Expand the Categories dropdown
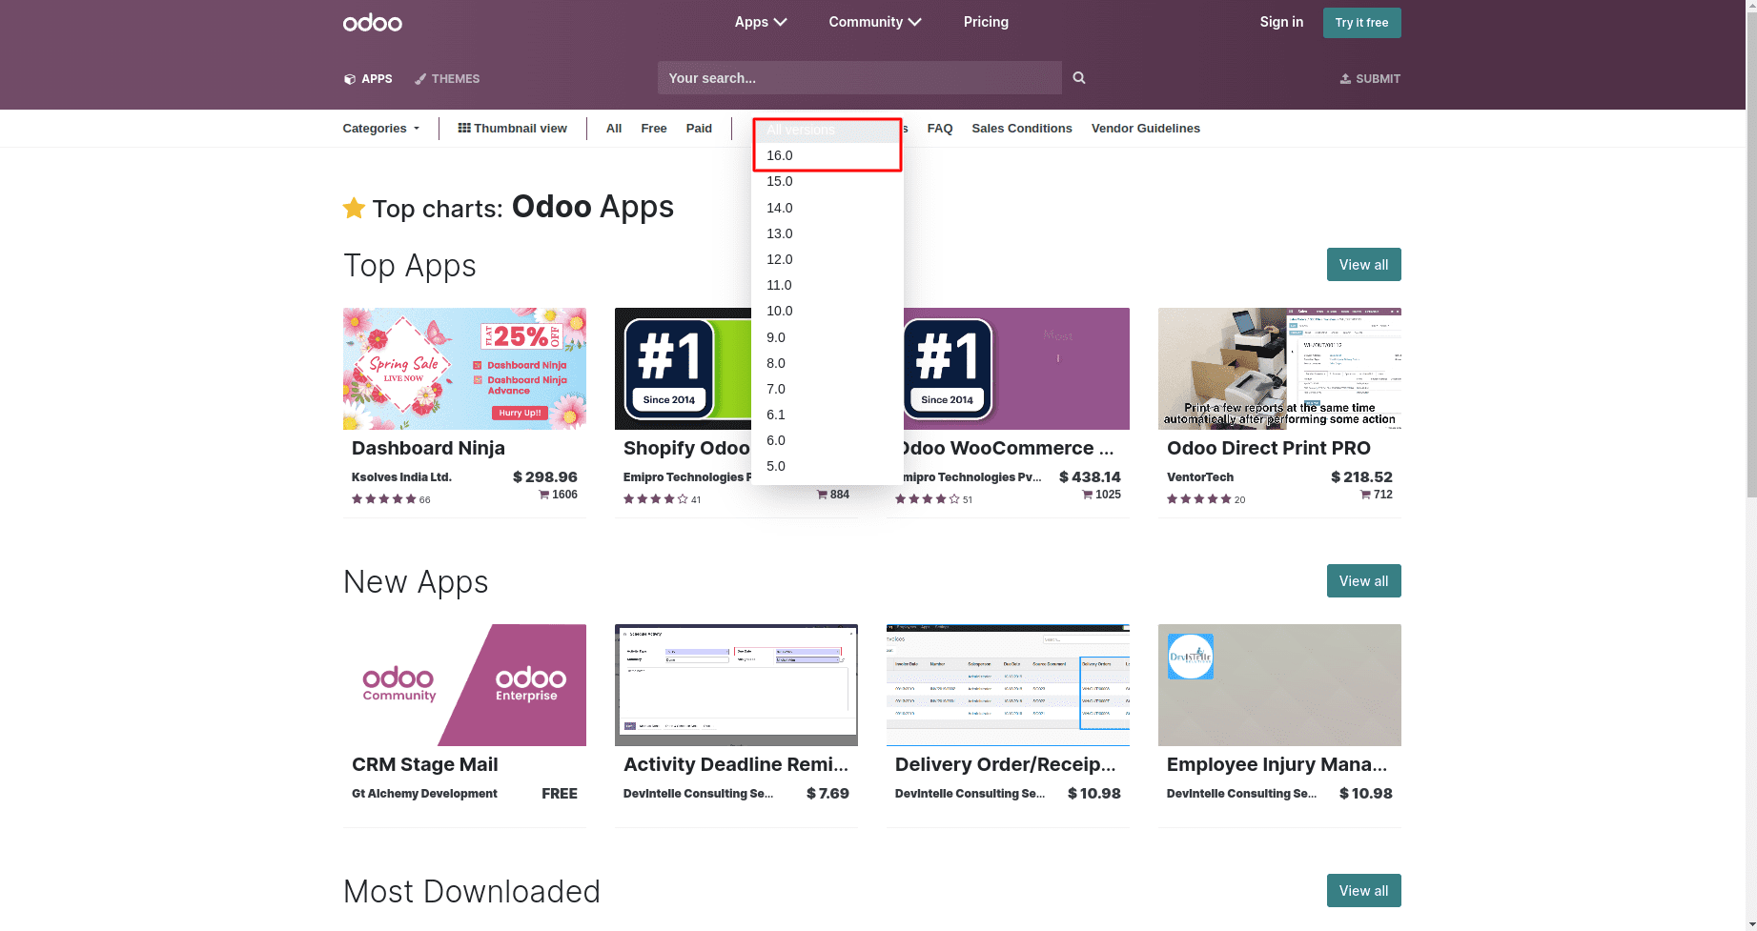Screen dimensions: 1757x931 [x=380, y=129]
